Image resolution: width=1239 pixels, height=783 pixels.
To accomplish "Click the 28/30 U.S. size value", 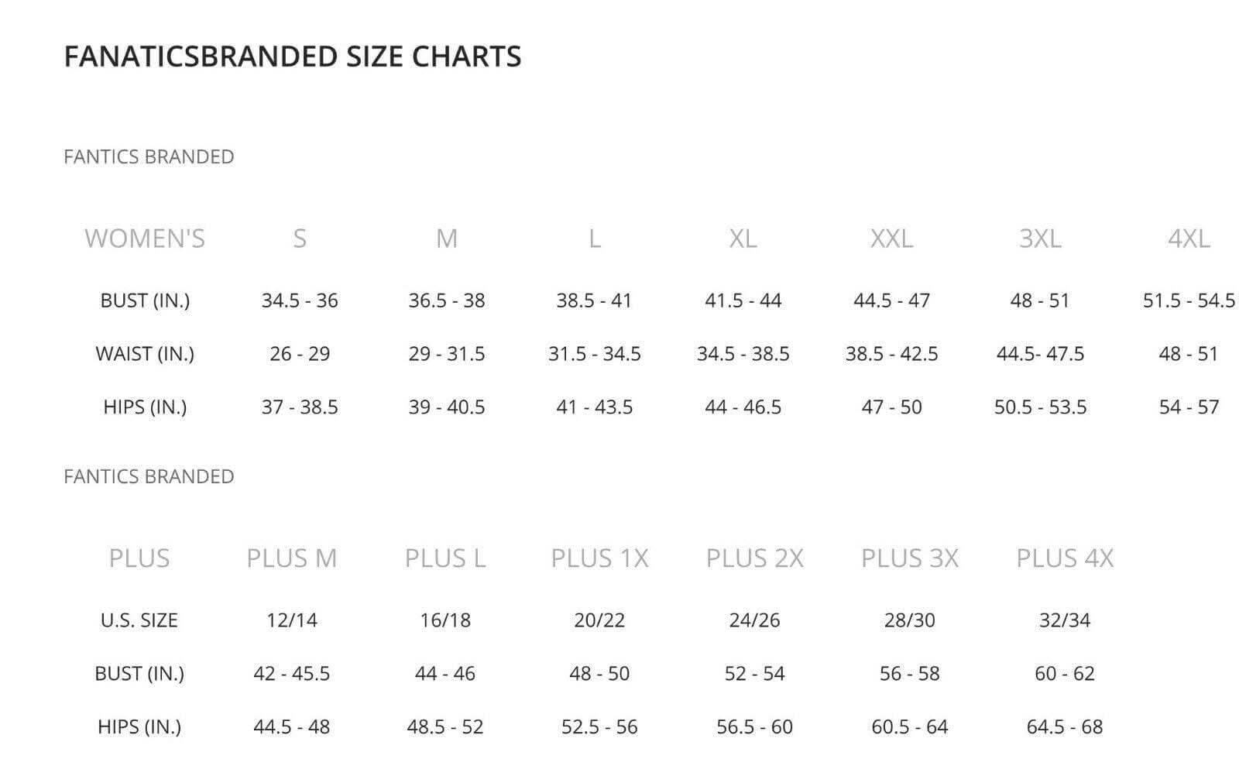I will click(x=910, y=620).
